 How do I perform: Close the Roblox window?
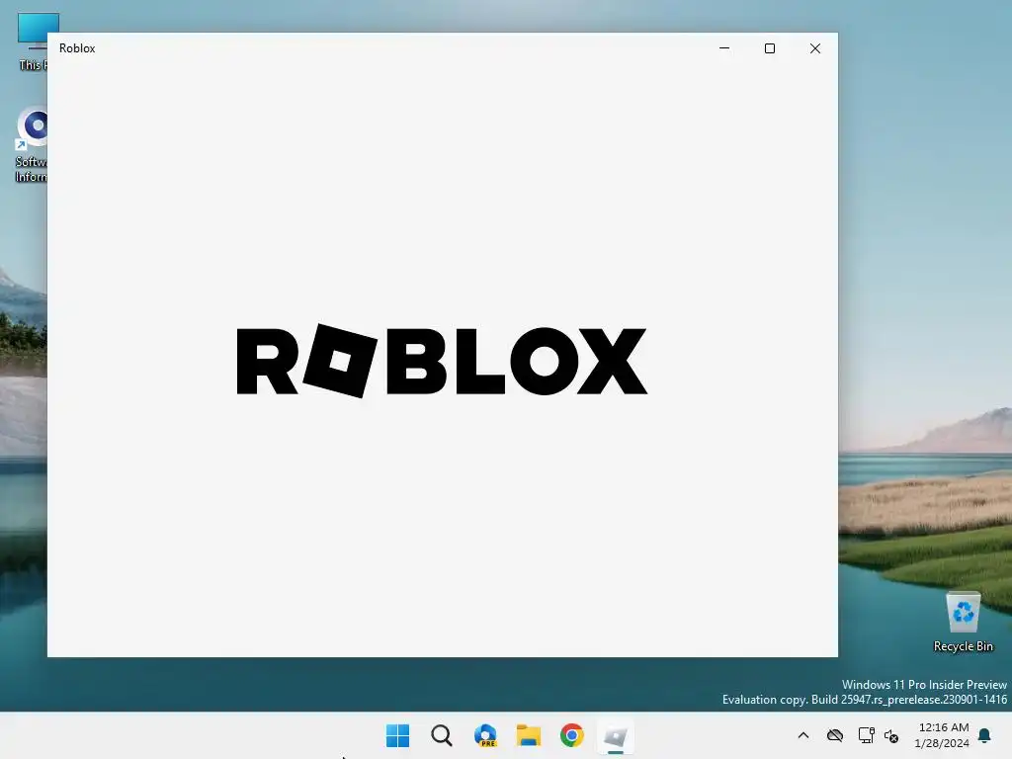815,48
